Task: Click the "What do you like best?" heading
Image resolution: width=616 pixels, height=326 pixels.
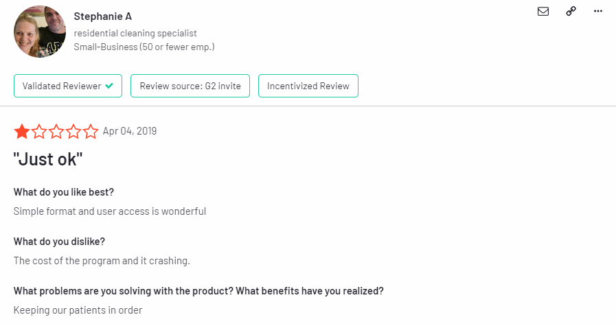Action: tap(64, 192)
